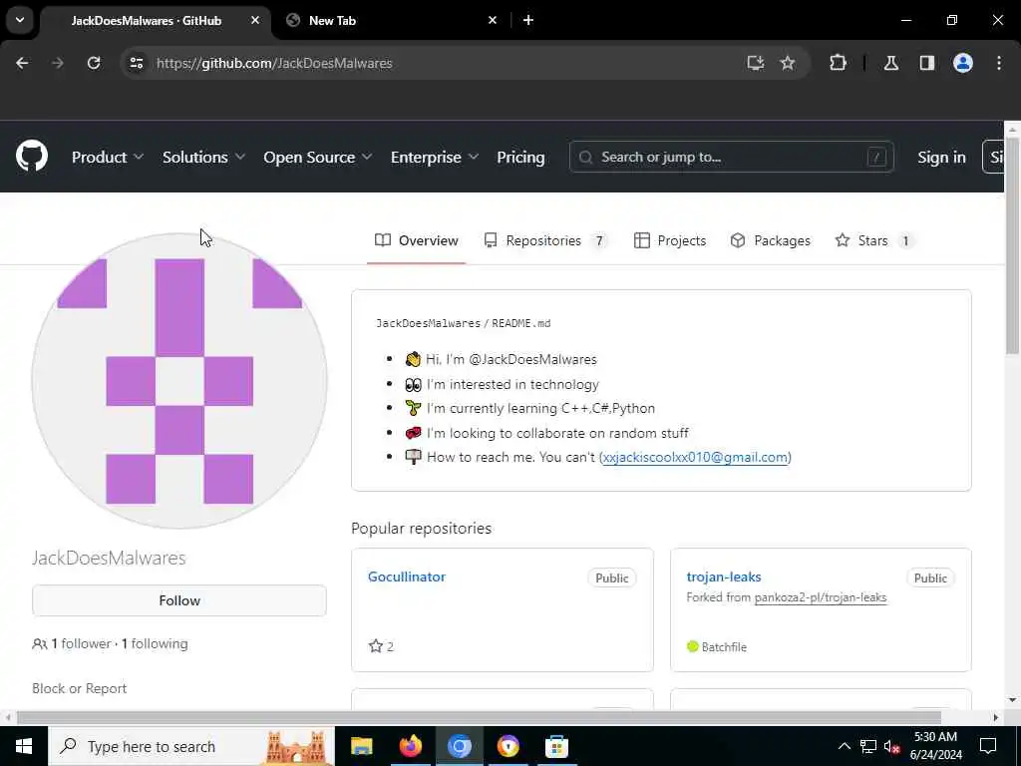The width and height of the screenshot is (1021, 766).
Task: View the 1 following link
Action: click(x=155, y=643)
